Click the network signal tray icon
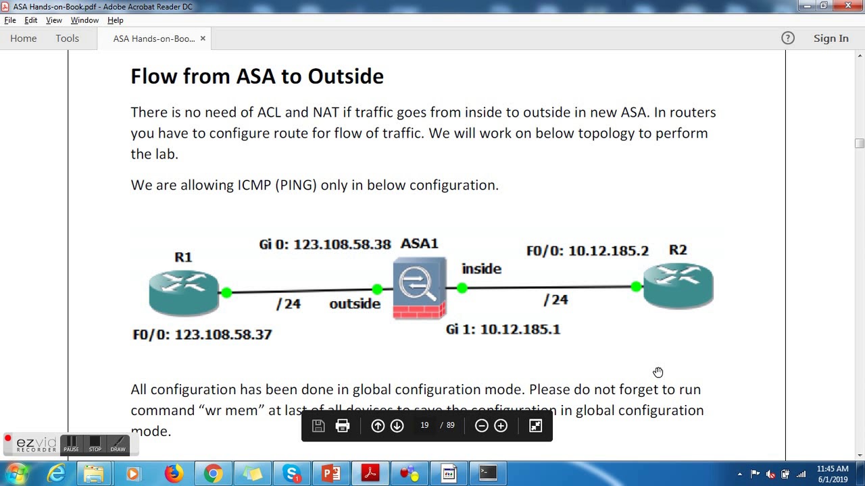The image size is (865, 486). tap(801, 475)
